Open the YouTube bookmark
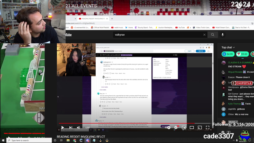 (x=180, y=27)
